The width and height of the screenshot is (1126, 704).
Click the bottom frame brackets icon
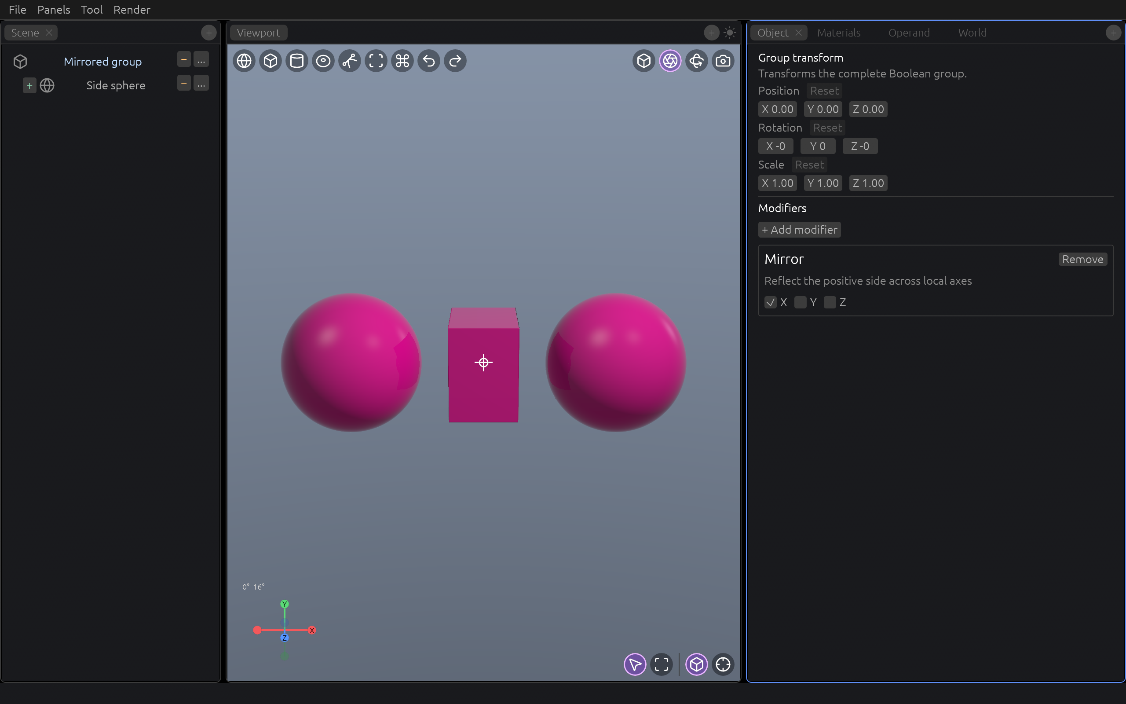(661, 664)
